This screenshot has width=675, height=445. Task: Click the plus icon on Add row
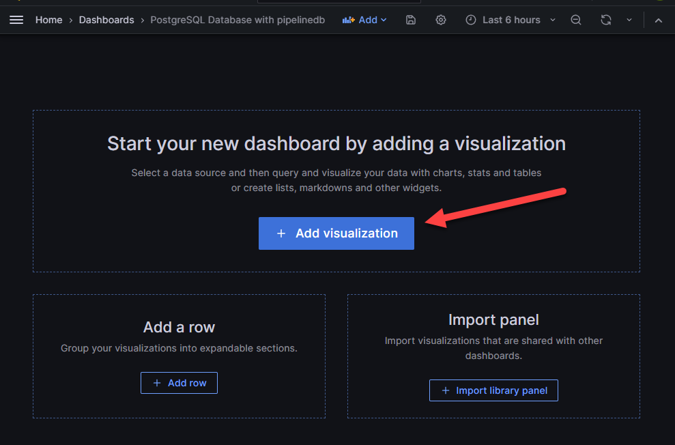coord(157,383)
